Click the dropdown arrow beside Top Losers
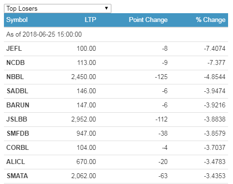The height and width of the screenshot is (184, 233). (x=106, y=8)
